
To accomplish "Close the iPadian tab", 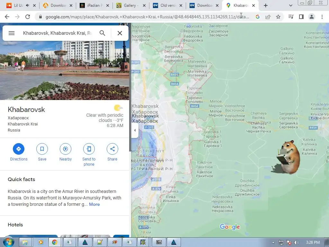I will [108, 5].
